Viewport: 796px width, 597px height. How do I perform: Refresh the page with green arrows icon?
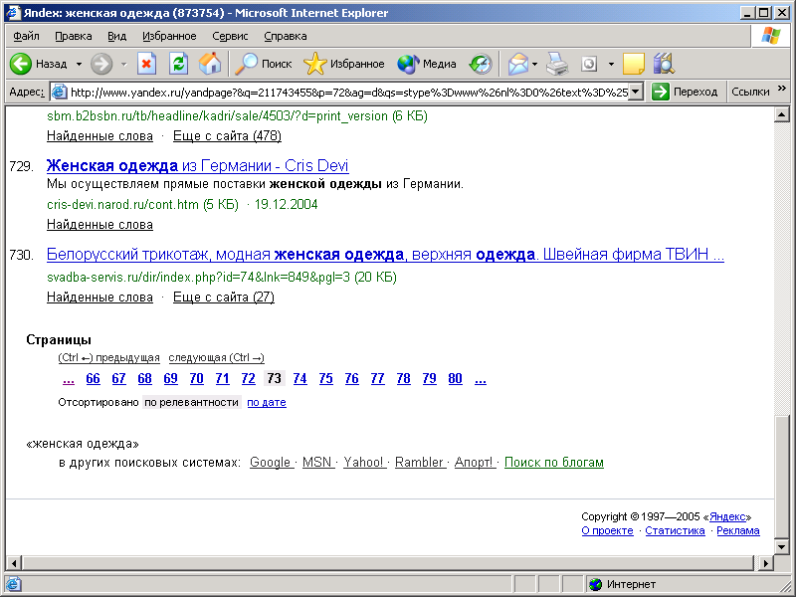pyautogui.click(x=178, y=64)
